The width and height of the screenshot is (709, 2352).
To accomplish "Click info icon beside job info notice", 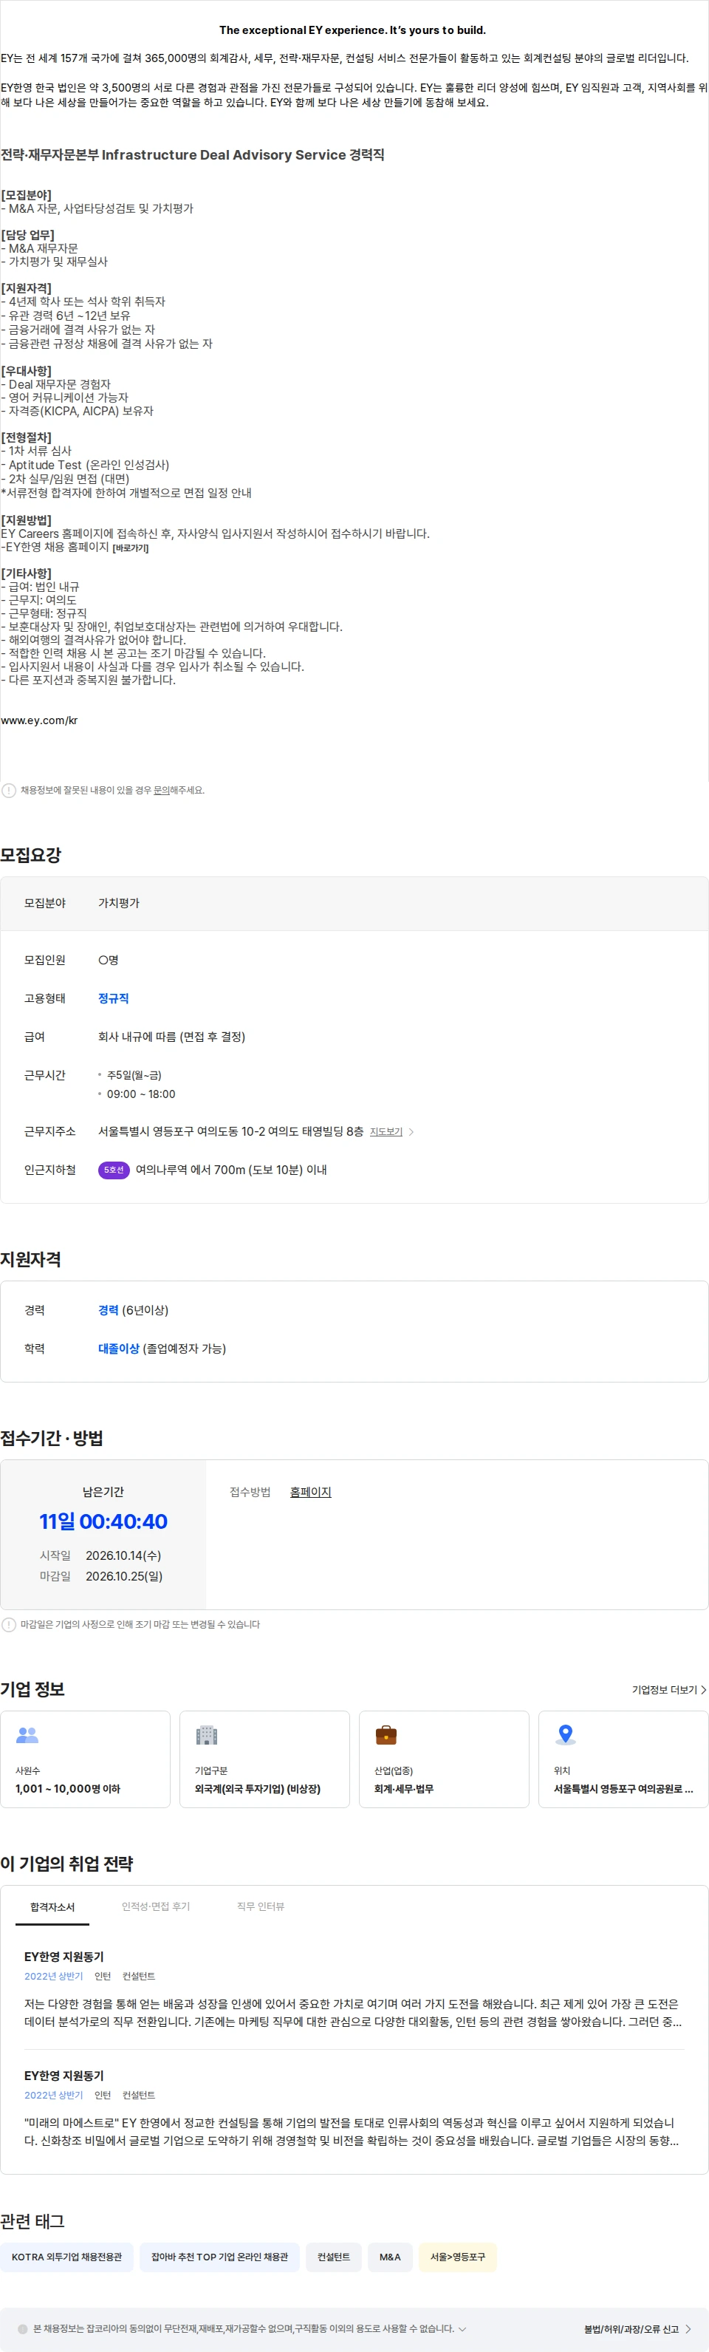I will tap(9, 790).
